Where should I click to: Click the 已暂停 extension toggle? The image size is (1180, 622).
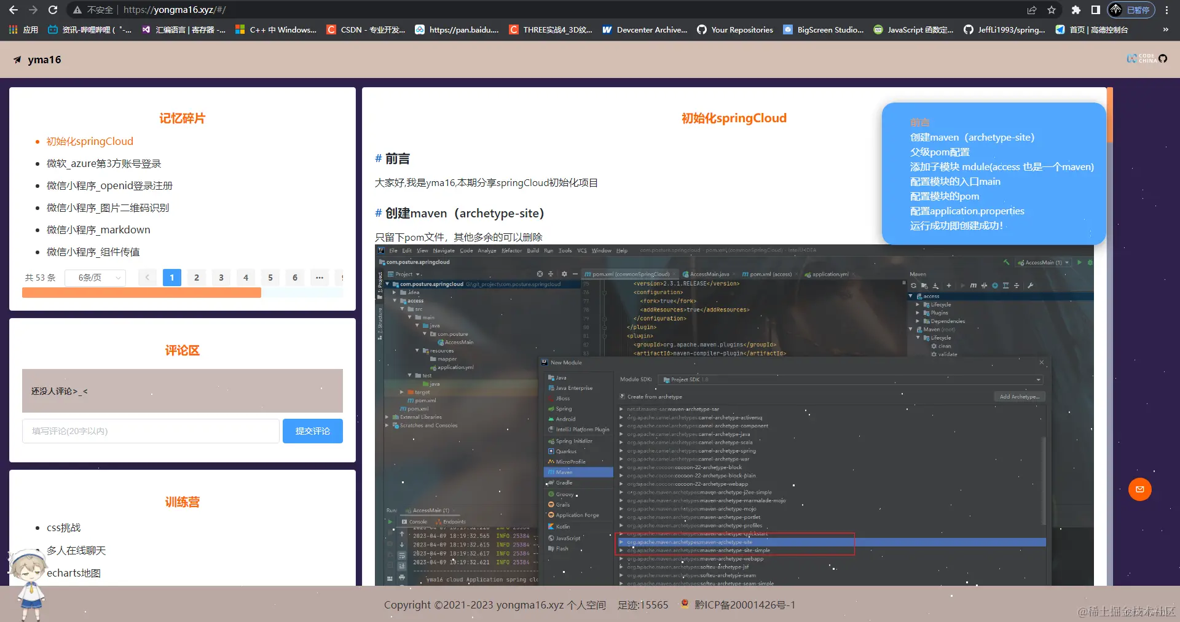[1131, 10]
